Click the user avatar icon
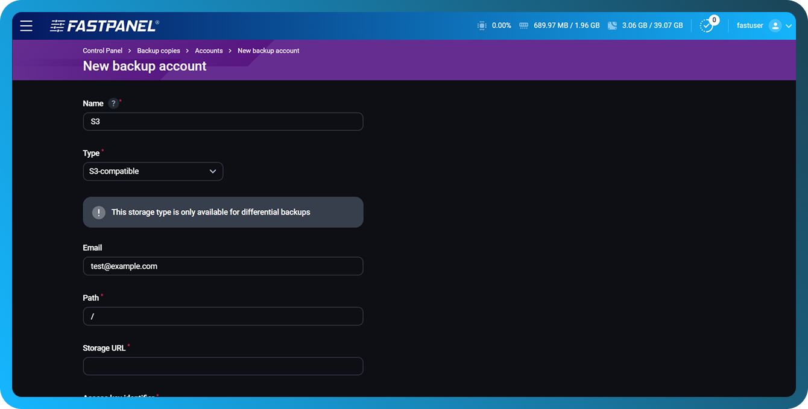The image size is (808, 409). [776, 25]
